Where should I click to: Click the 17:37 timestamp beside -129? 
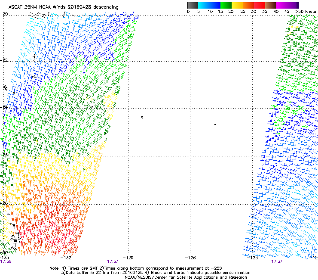coord(113,261)
